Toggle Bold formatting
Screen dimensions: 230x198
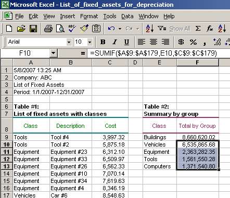[x=103, y=42]
